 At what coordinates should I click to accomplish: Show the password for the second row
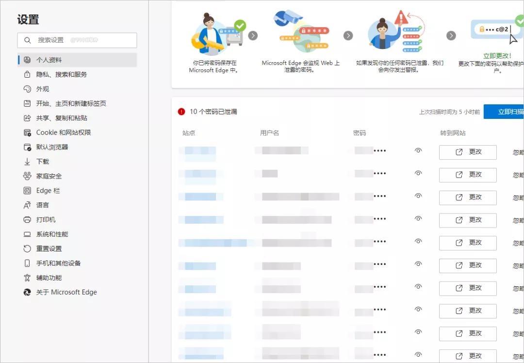418,173
